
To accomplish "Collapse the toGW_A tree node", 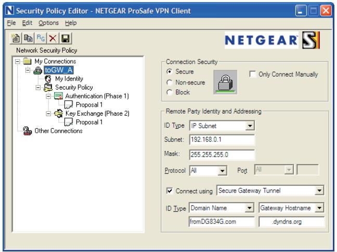I will (28, 70).
